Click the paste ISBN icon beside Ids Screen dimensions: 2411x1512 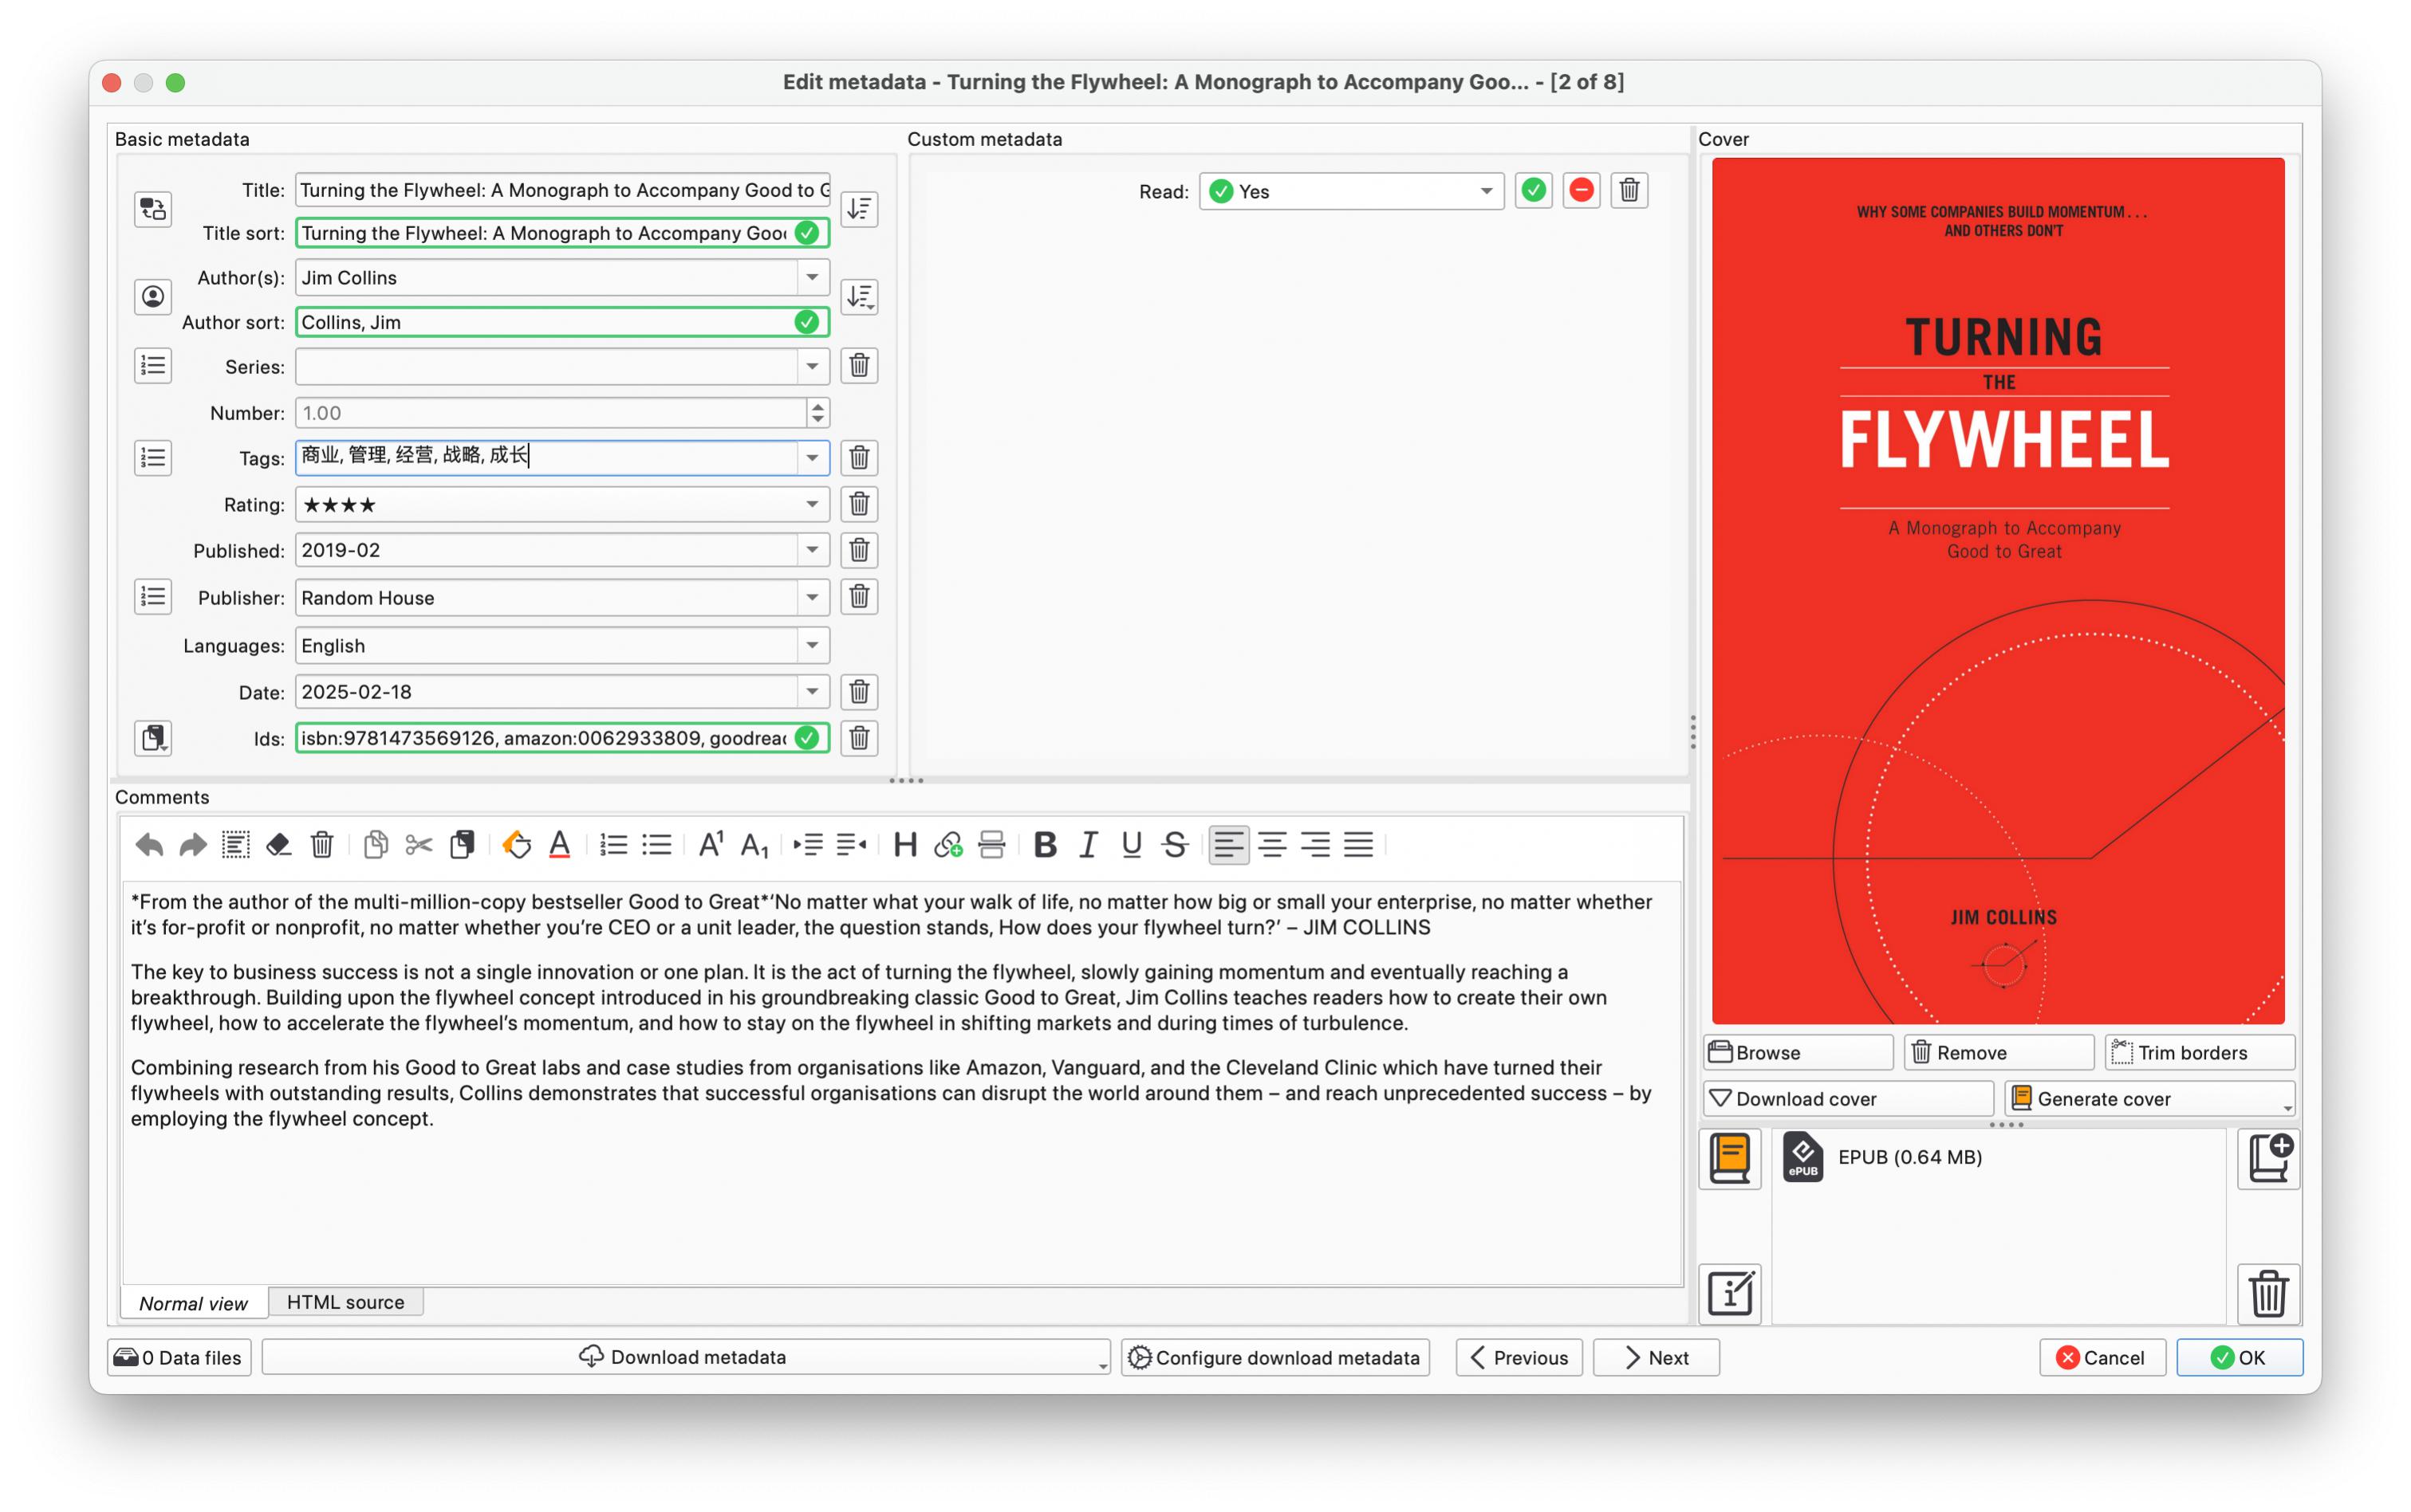pos(152,738)
